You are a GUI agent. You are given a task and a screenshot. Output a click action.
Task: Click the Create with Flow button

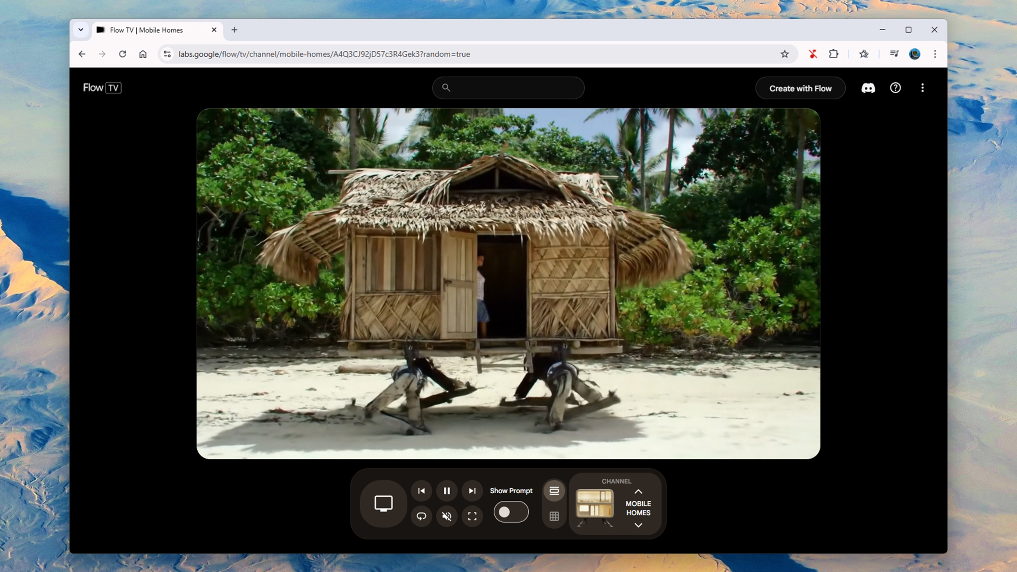click(800, 88)
